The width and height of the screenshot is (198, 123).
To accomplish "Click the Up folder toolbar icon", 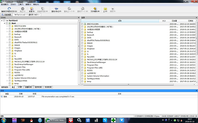I will (x=105, y=9).
